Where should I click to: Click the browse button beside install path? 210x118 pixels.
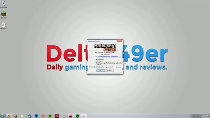tap(118, 67)
